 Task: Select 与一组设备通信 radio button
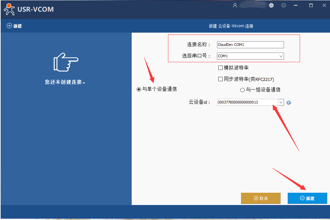(x=242, y=90)
